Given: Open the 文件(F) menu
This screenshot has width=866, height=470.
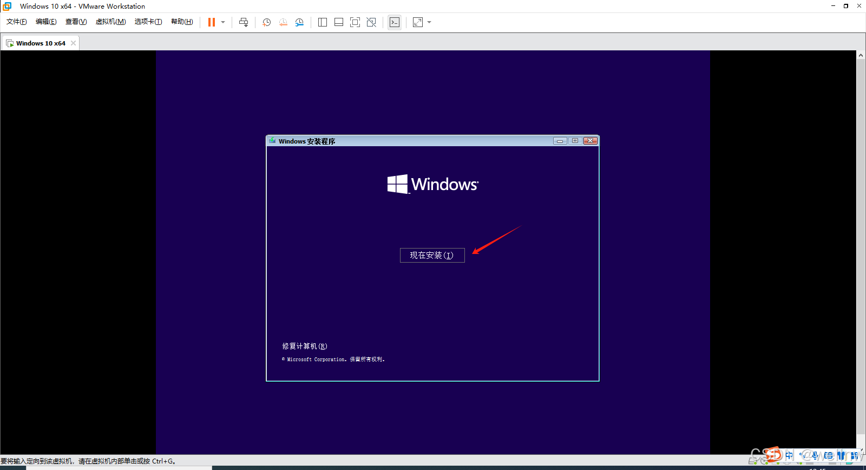Looking at the screenshot, I should pos(17,22).
